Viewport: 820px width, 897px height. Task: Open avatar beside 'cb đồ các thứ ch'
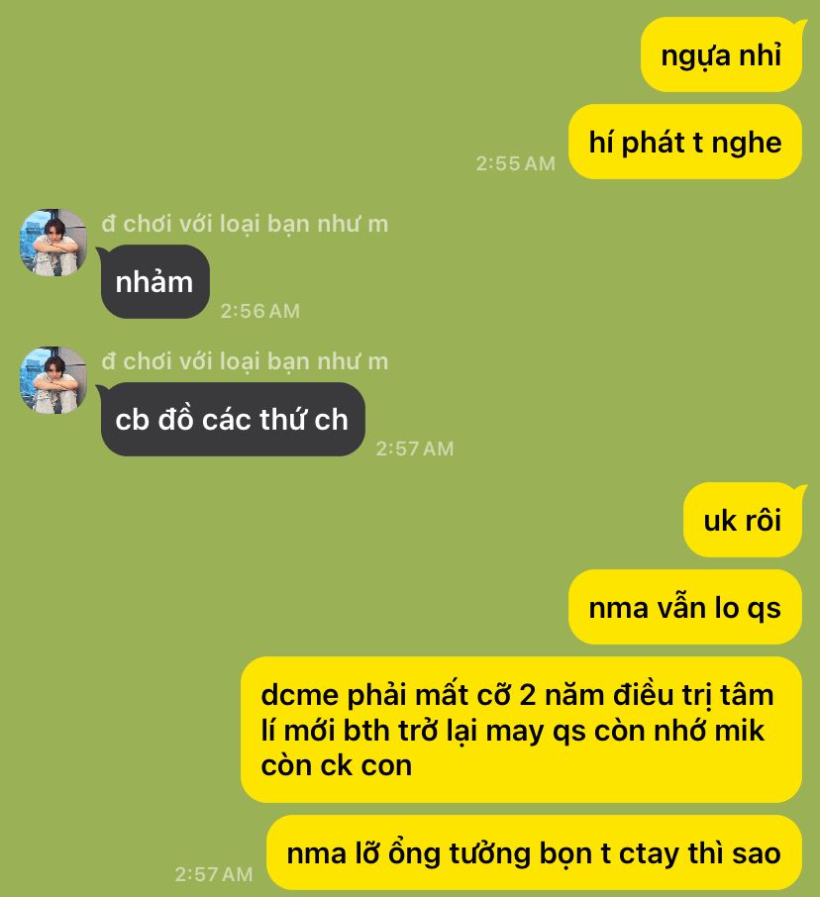[53, 380]
